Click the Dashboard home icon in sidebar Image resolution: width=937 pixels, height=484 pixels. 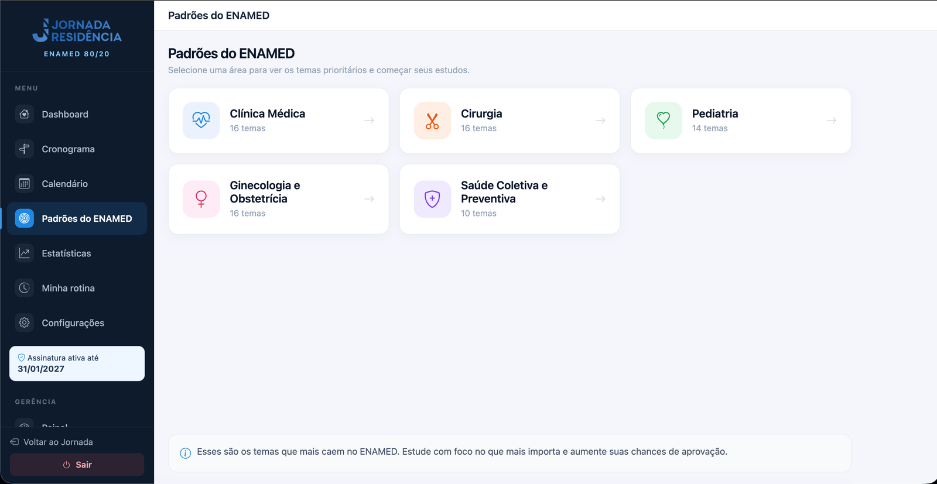[24, 114]
